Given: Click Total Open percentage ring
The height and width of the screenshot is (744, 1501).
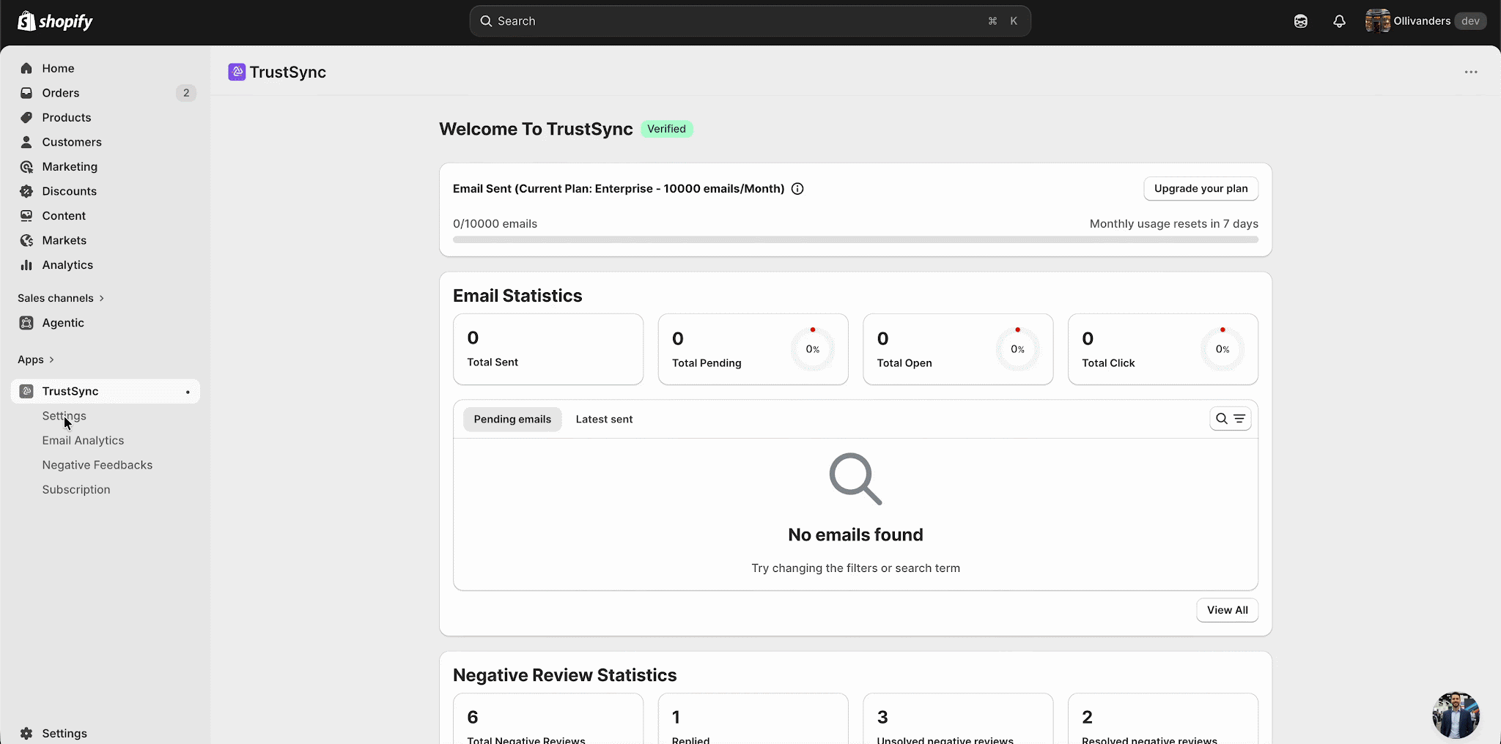Looking at the screenshot, I should 1017,349.
